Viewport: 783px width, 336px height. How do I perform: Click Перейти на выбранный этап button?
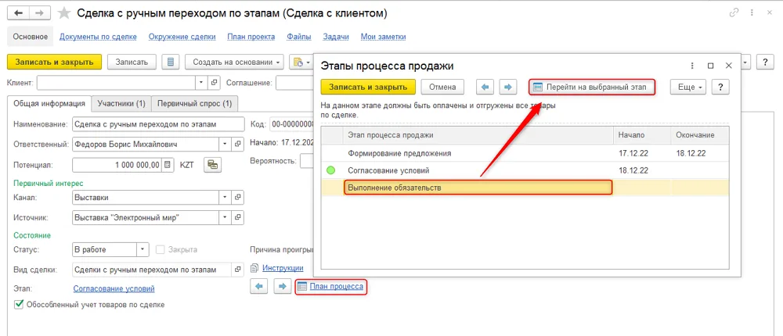(x=592, y=87)
